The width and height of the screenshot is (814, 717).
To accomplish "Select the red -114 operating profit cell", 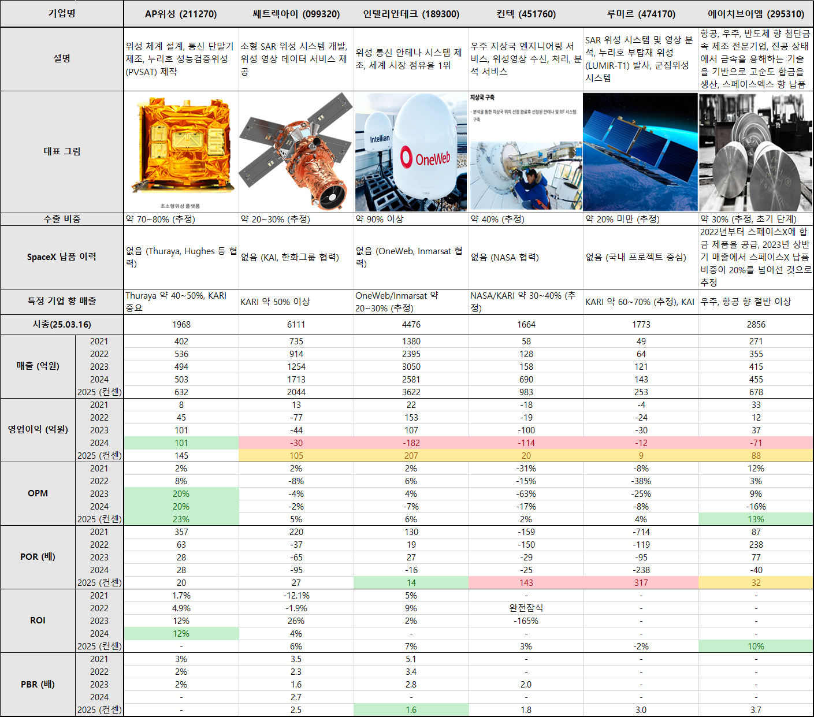I will point(526,443).
